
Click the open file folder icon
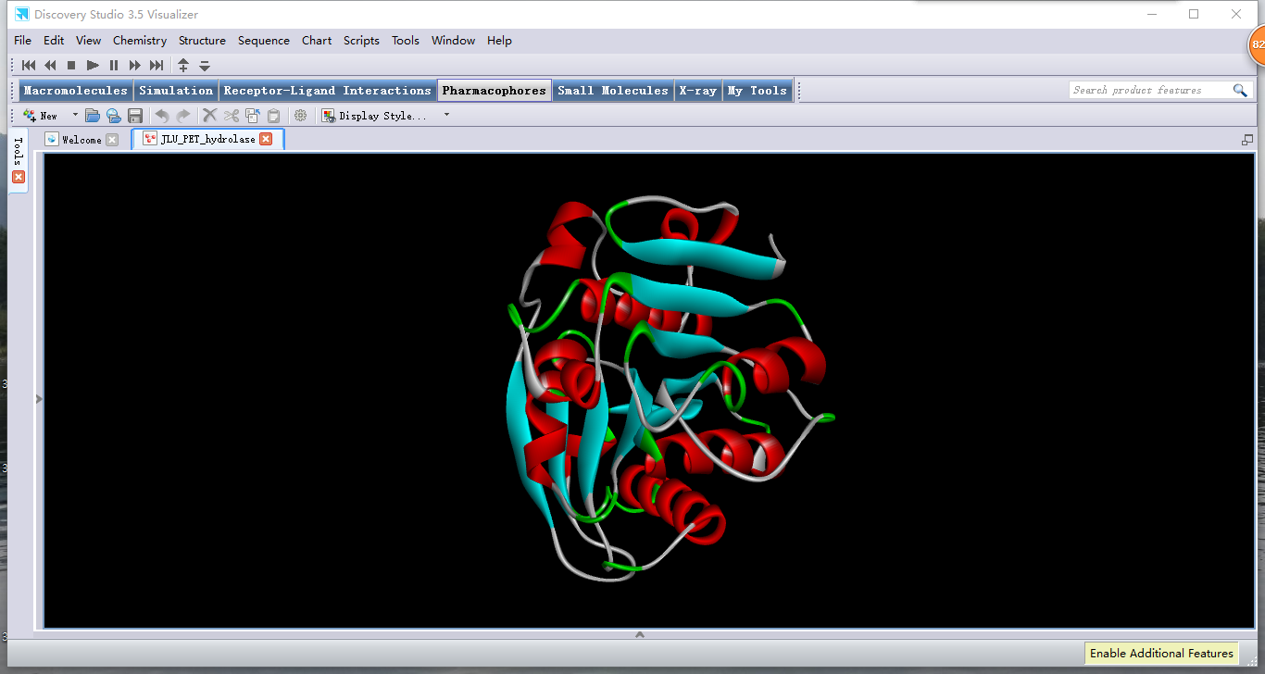[x=92, y=116]
